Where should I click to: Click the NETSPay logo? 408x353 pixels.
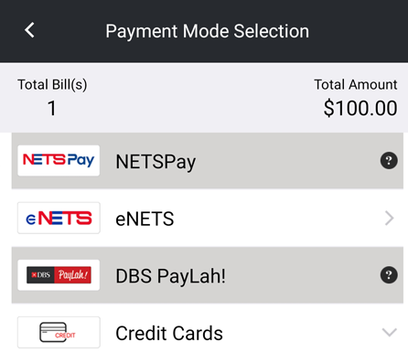[59, 160]
